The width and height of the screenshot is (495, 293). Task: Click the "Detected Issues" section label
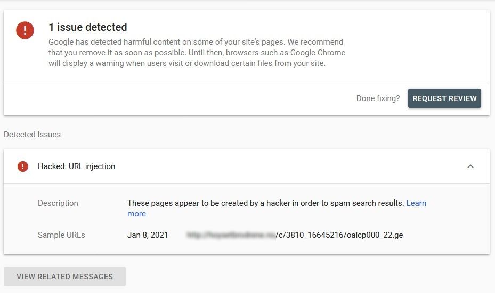[32, 135]
